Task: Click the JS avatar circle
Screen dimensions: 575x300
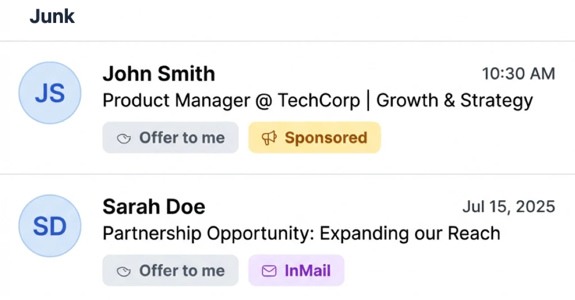Action: [50, 93]
